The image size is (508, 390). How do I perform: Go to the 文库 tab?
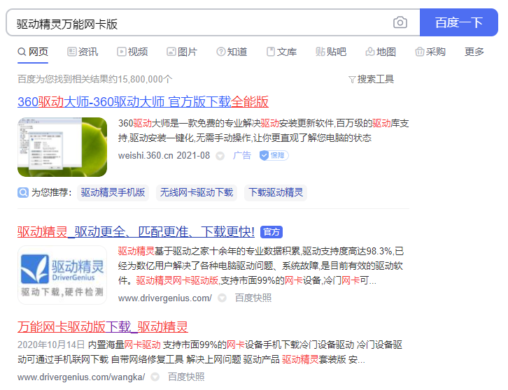tap(281, 52)
